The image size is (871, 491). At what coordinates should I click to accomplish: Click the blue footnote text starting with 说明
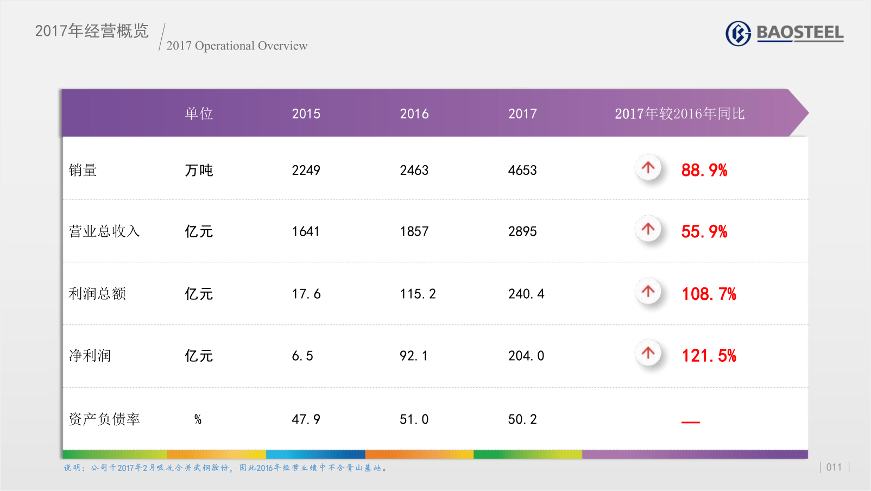225,468
